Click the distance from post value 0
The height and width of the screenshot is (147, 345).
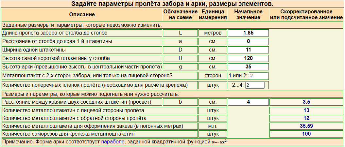click(249, 41)
